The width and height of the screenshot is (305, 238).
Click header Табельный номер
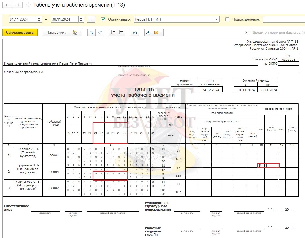click(x=54, y=123)
